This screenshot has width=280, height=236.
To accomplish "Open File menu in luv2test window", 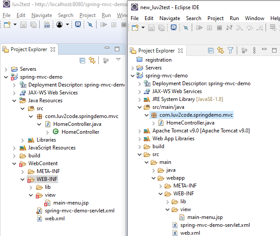I will pyautogui.click(x=7, y=15).
